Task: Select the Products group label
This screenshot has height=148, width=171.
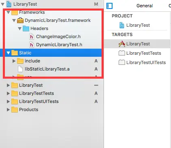Action: (x=28, y=109)
